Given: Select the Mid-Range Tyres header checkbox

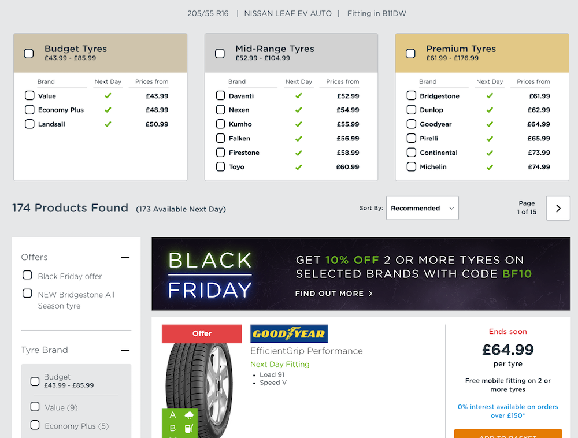Looking at the screenshot, I should click(220, 53).
